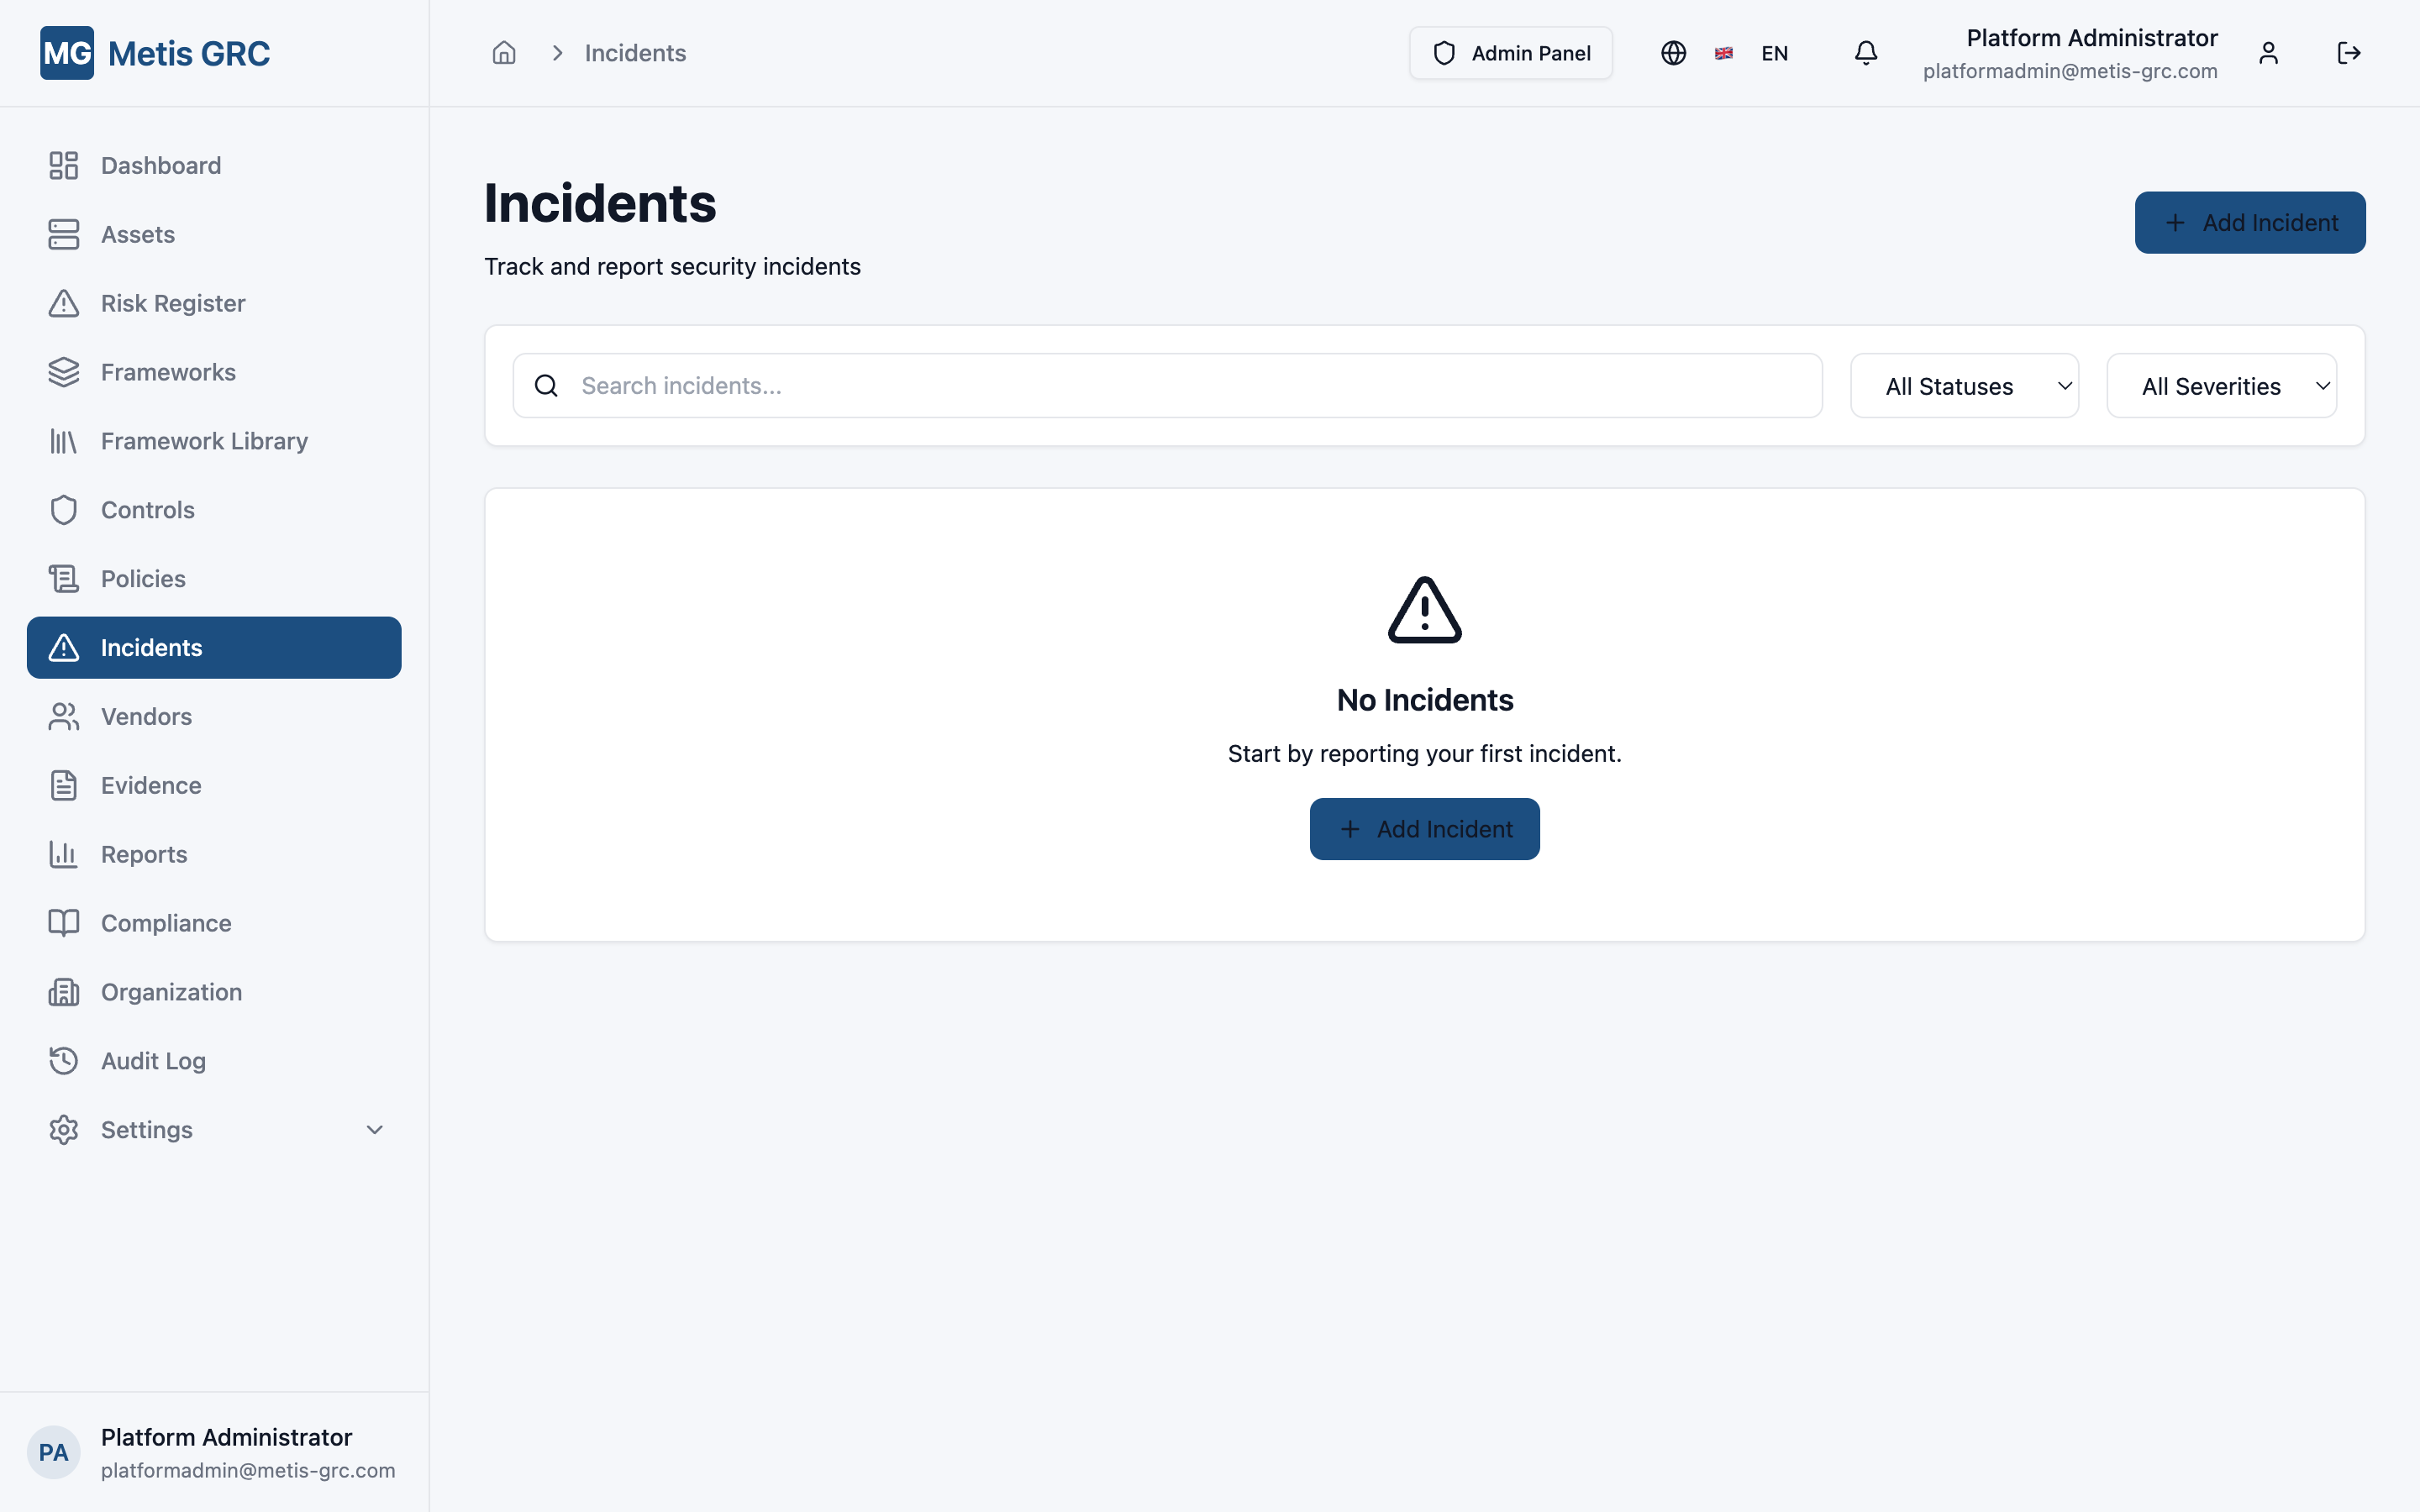Screen dimensions: 2420x1512
Task: View notifications via the bell icon
Action: pos(1864,52)
